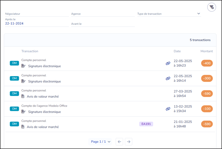Click DM badge on the first transaction
This screenshot has width=222, height=149.
tap(15, 63)
